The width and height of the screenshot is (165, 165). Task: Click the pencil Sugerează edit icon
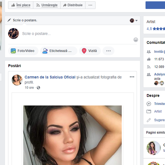pyautogui.click(x=148, y=120)
